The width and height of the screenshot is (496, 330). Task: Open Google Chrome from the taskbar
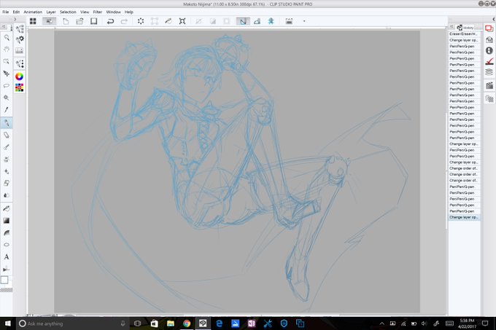[x=187, y=323]
